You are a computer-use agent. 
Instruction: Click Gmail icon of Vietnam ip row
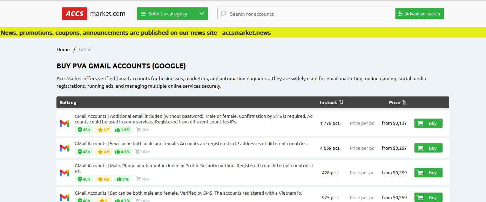[x=65, y=197]
